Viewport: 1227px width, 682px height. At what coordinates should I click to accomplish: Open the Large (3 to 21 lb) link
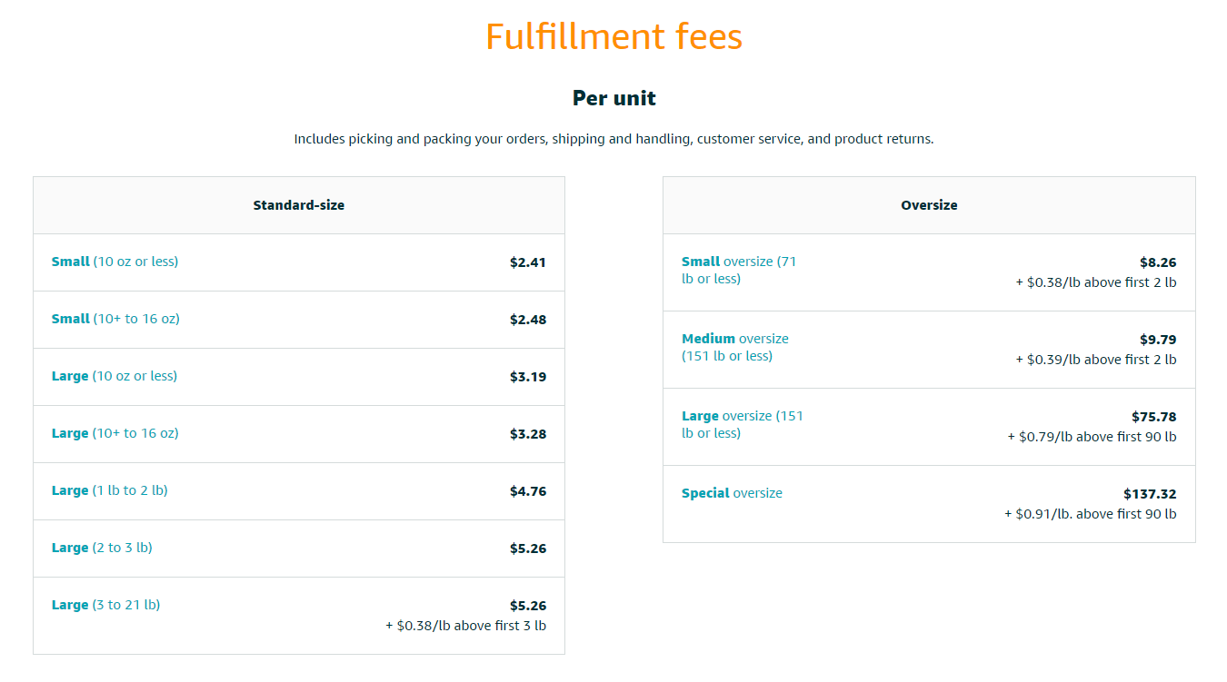[106, 605]
